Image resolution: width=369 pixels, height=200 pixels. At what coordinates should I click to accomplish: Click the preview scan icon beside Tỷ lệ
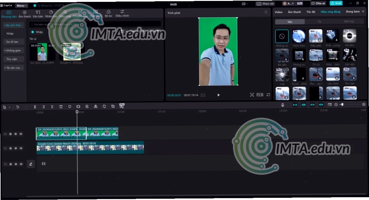(252, 95)
